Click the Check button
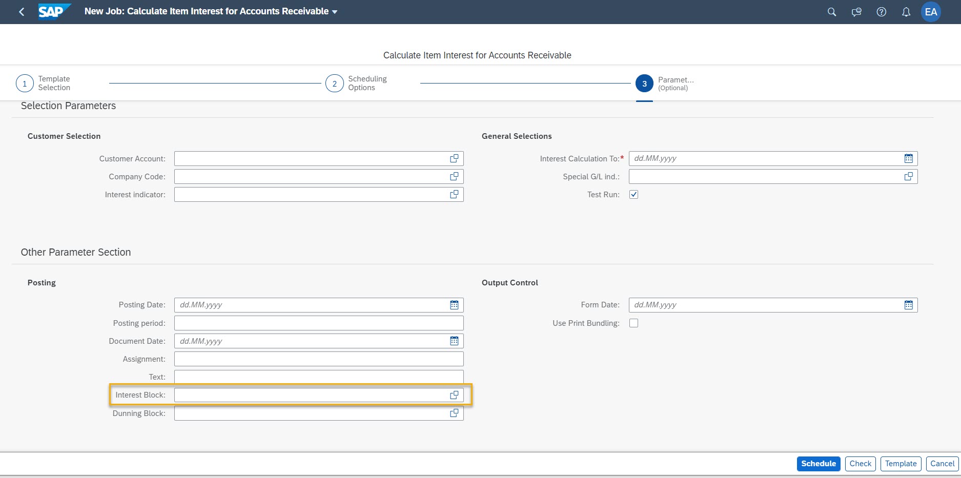Screen dimensions: 961x478 coord(860,464)
